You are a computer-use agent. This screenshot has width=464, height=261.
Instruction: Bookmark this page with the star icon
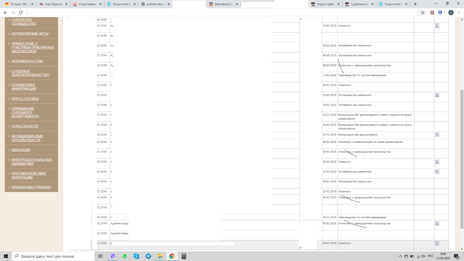click(423, 12)
